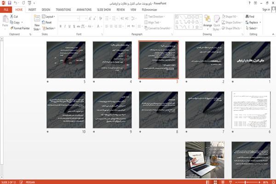Click the vertical scrollbar up arrow
Screen dimensions: 276x184
(2, 39)
